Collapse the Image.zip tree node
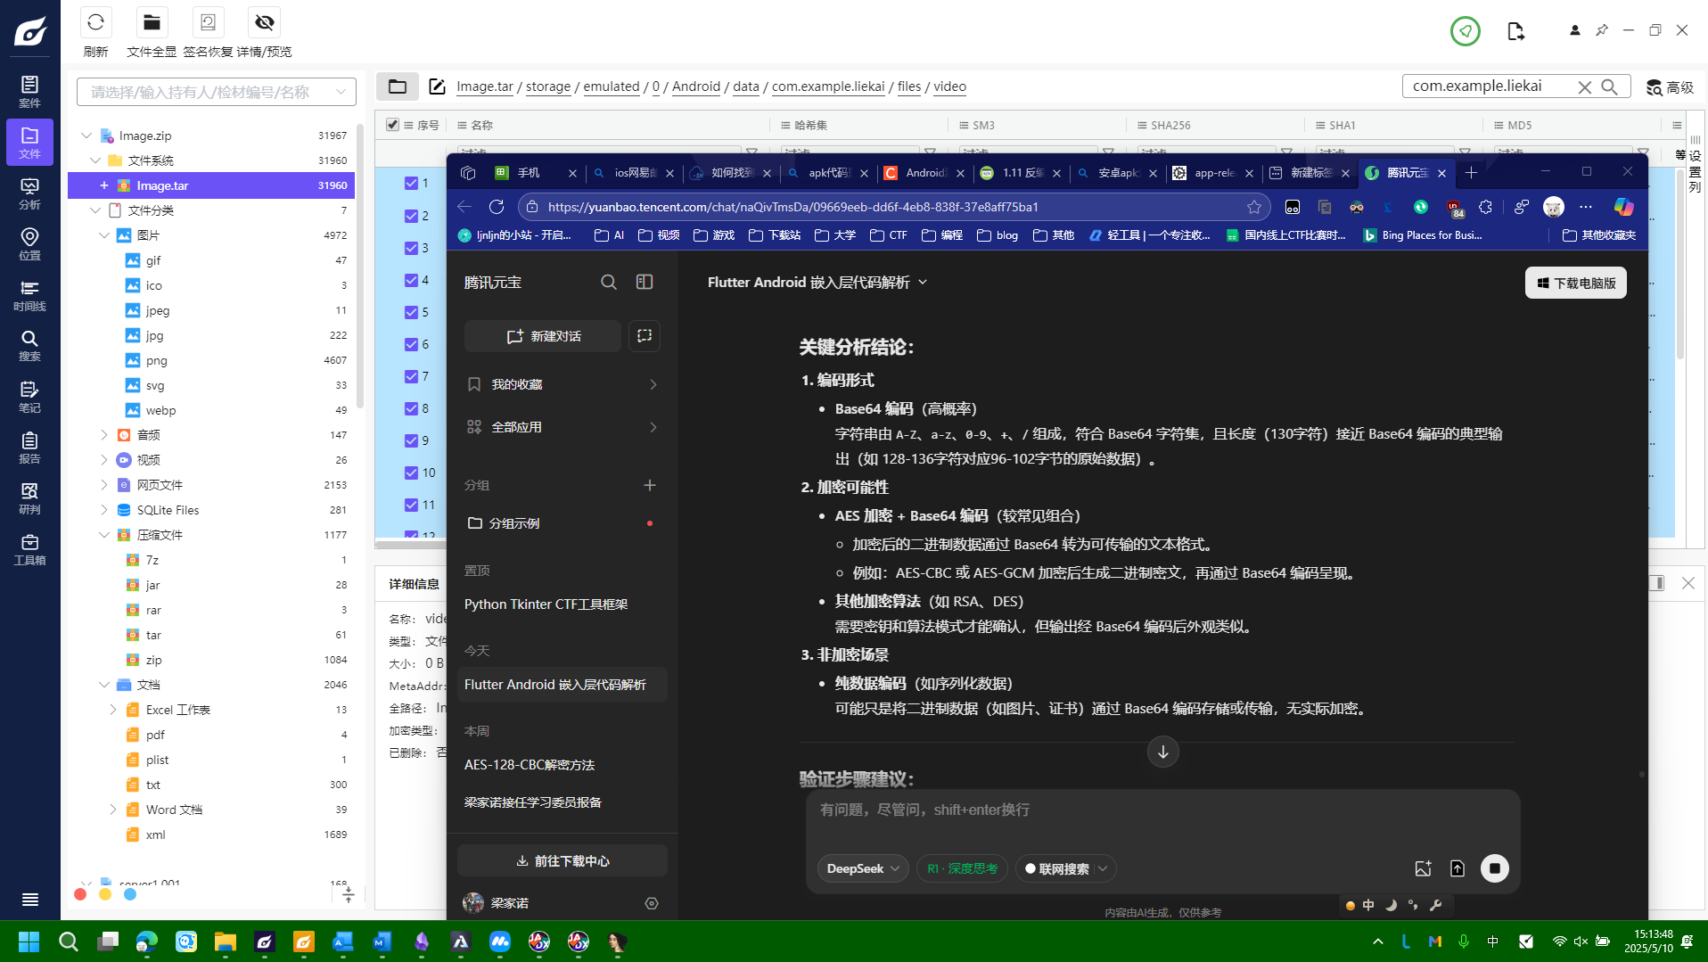1708x962 pixels. tap(86, 136)
